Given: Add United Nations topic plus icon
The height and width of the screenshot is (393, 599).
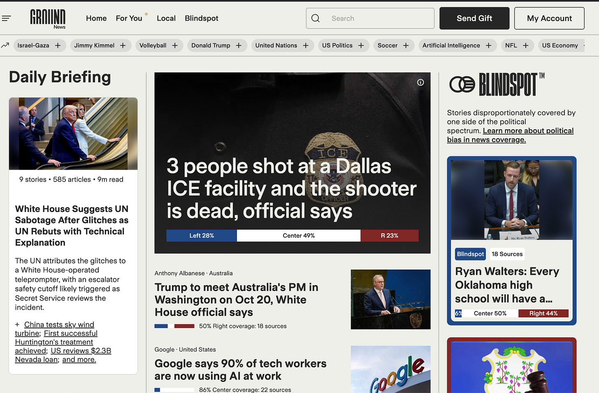Looking at the screenshot, I should click(306, 45).
